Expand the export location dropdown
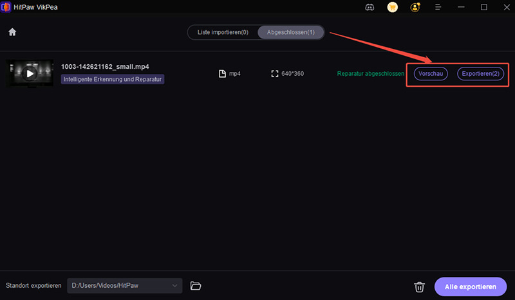Image resolution: width=515 pixels, height=300 pixels. (174, 286)
